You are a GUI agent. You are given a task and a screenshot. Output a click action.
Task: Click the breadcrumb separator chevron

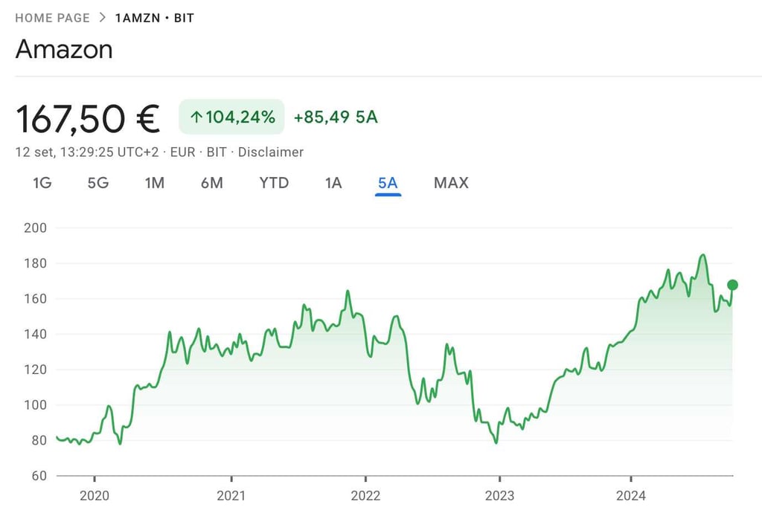tap(101, 17)
